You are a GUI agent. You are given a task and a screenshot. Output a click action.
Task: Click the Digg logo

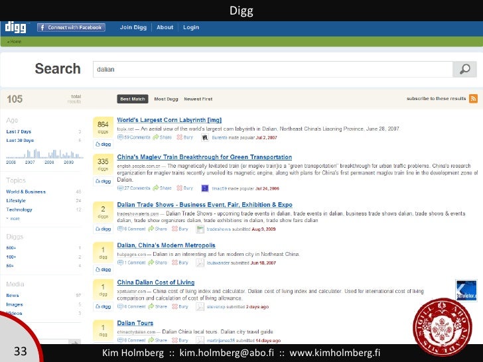point(16,27)
